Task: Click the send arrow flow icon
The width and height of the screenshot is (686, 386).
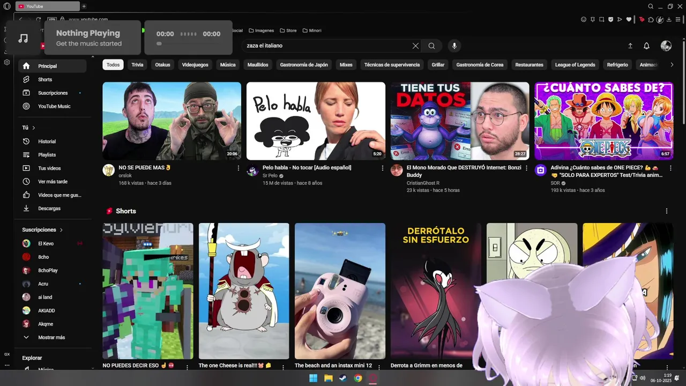Action: pos(620,19)
